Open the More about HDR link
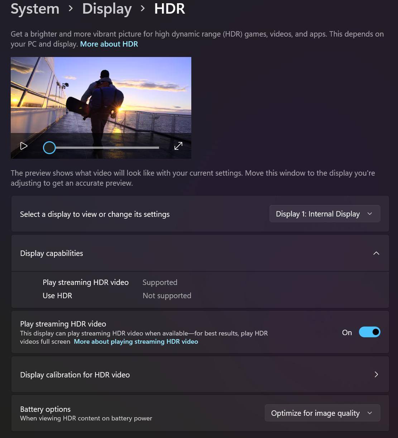The width and height of the screenshot is (398, 438). (x=109, y=44)
